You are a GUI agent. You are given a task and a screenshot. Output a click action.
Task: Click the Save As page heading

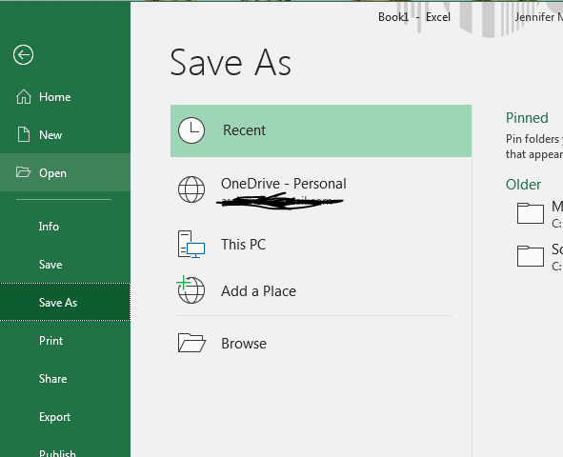click(231, 63)
